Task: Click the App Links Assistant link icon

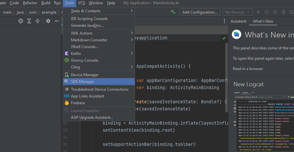Action: [x=67, y=96]
